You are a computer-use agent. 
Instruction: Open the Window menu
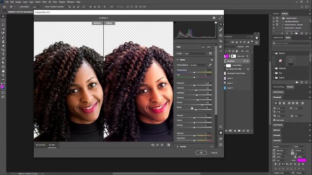70,2
